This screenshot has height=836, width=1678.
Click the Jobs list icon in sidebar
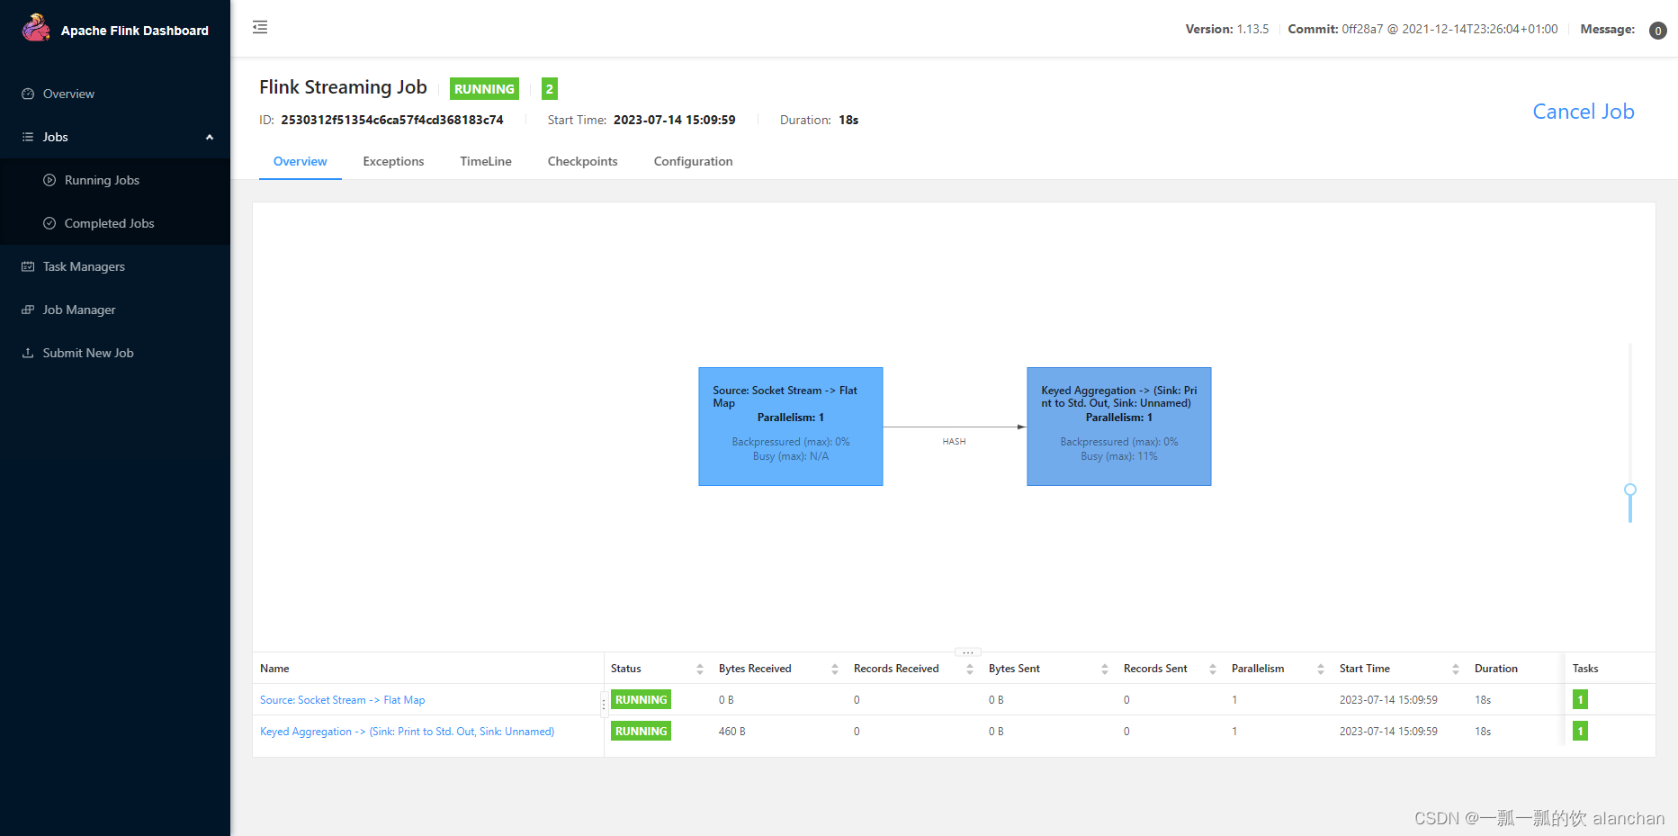click(x=28, y=137)
